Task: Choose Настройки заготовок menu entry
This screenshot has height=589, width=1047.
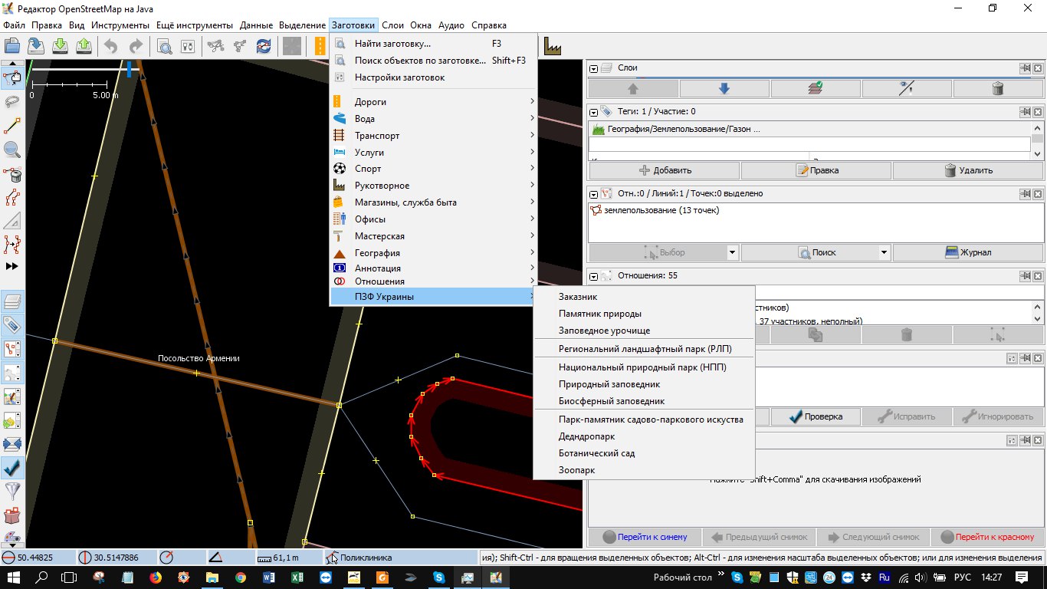Action: (x=433, y=77)
